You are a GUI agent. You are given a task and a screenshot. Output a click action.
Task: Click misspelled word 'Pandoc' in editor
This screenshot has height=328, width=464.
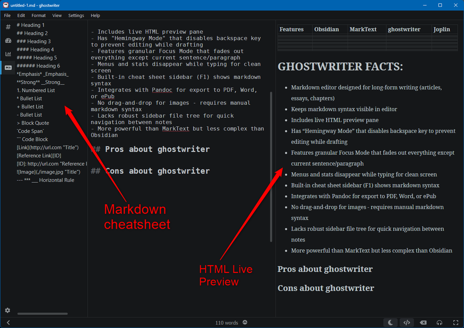pyautogui.click(x=162, y=90)
